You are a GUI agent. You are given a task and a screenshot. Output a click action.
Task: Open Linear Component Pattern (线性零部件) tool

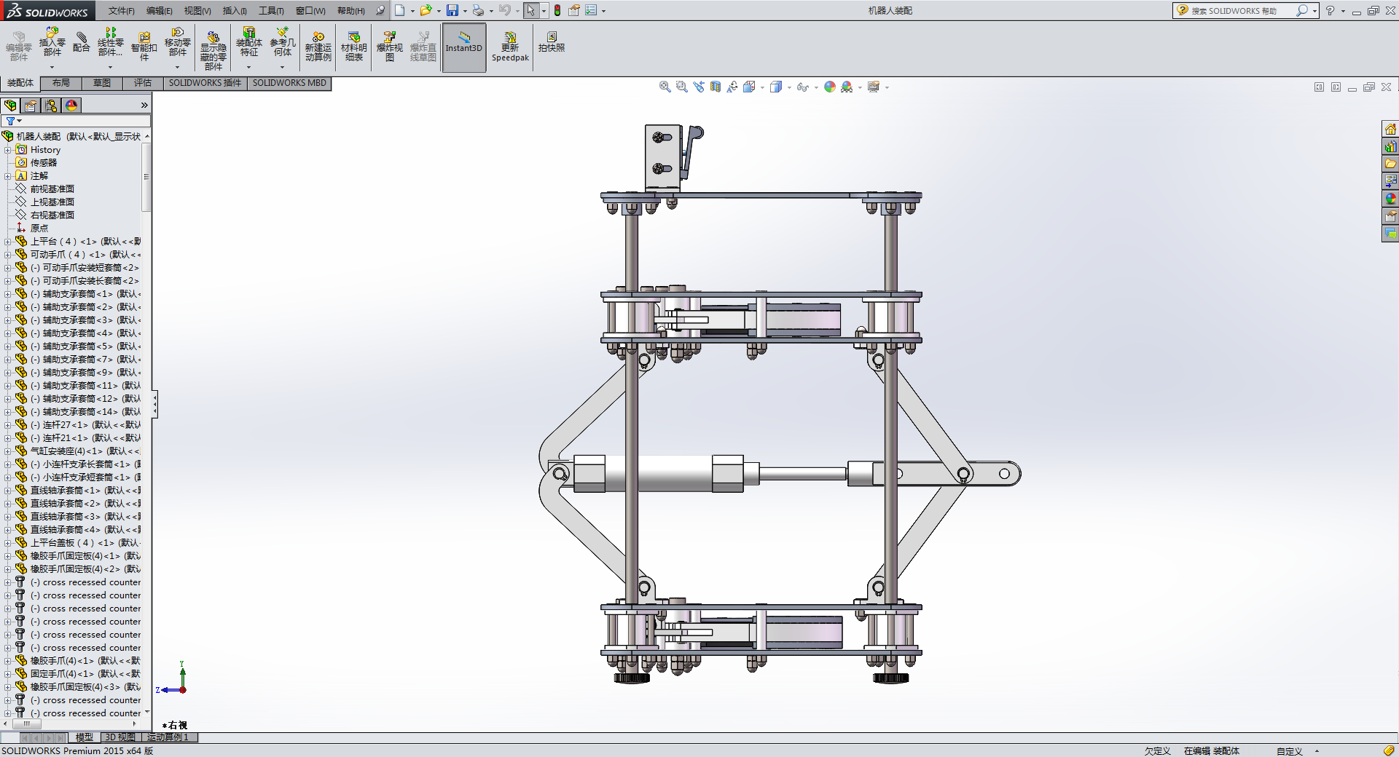(110, 42)
